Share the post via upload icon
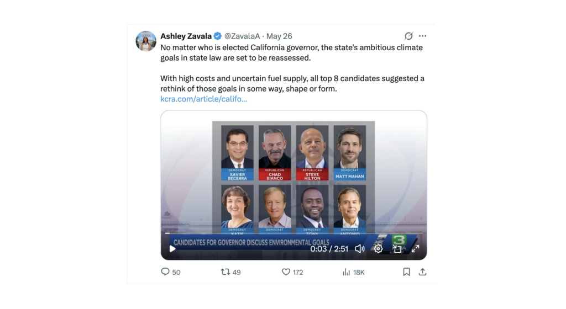Image resolution: width=566 pixels, height=309 pixels. pos(423,272)
